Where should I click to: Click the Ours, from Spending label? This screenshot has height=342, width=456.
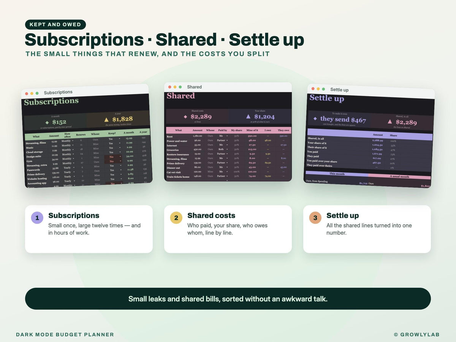[x=317, y=181]
